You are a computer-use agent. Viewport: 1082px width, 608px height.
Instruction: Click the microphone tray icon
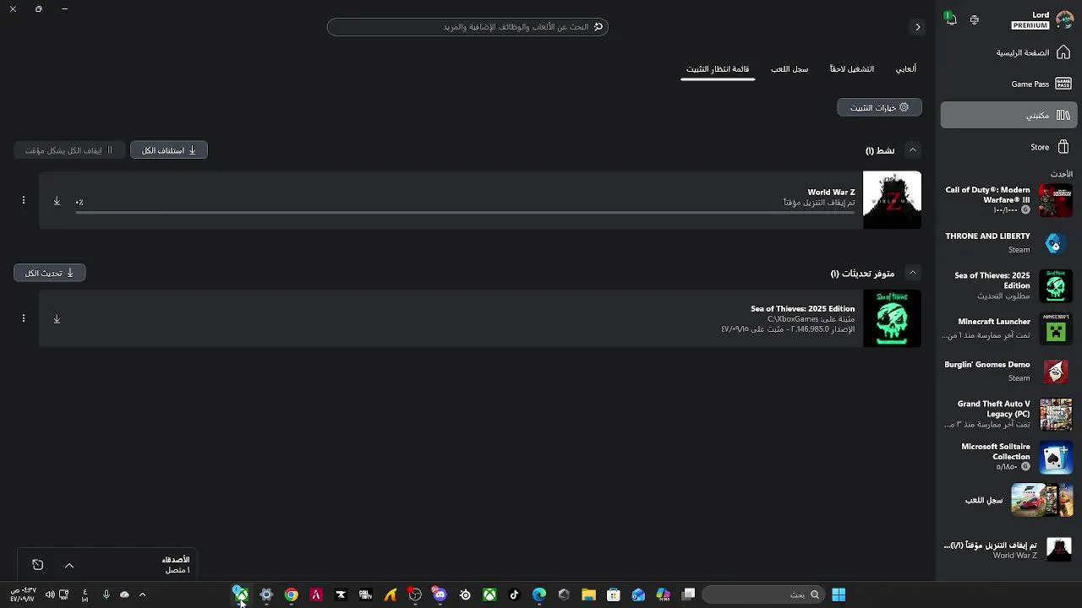106,594
